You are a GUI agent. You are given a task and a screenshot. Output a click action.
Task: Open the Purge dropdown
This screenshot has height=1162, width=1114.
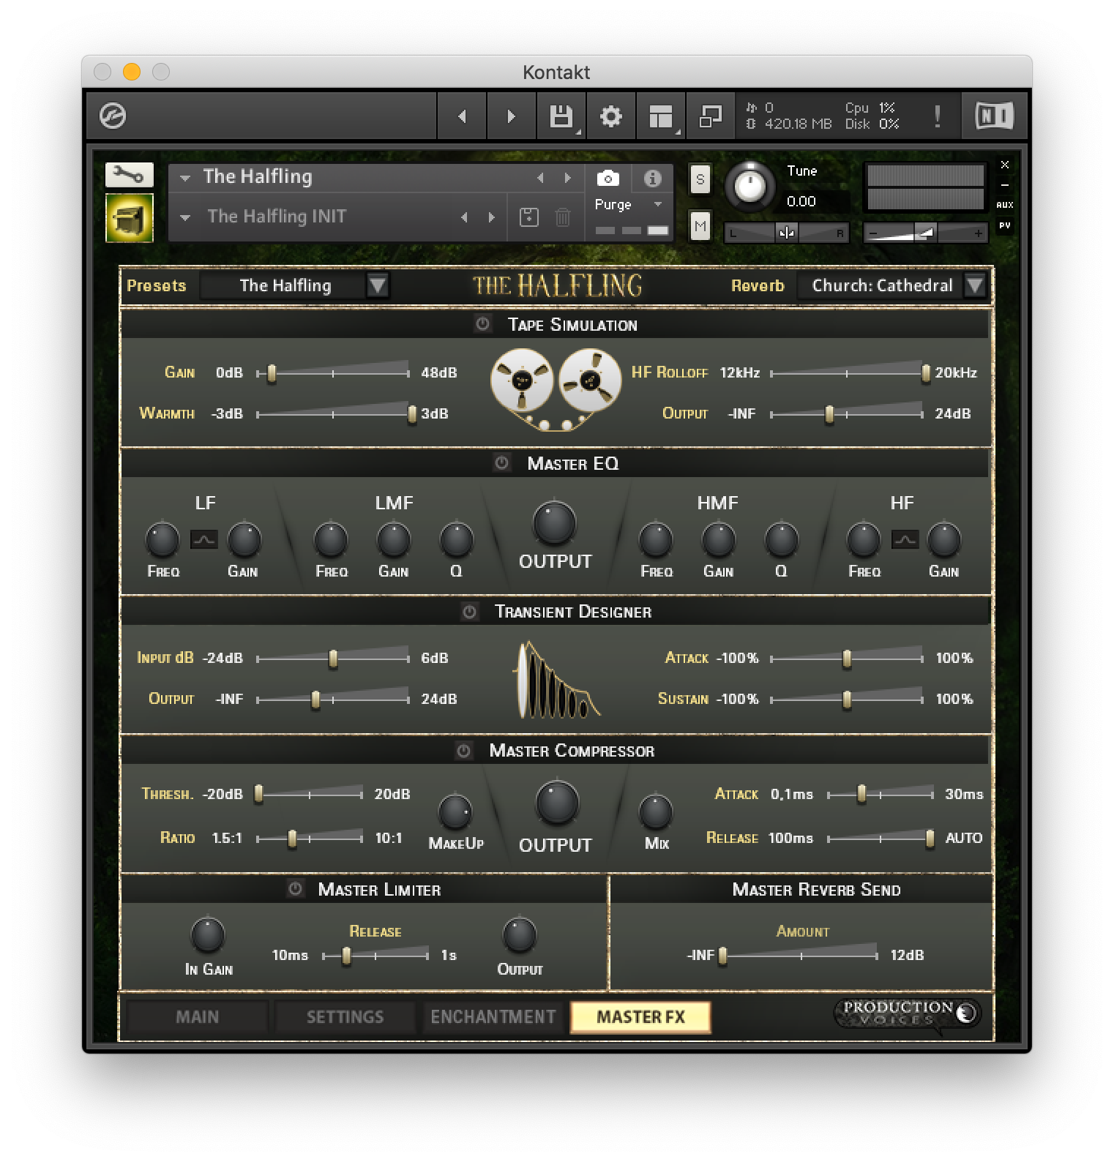click(628, 204)
